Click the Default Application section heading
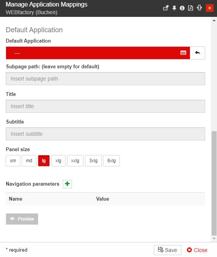Screen dimensions: 217x257 tap(34, 30)
